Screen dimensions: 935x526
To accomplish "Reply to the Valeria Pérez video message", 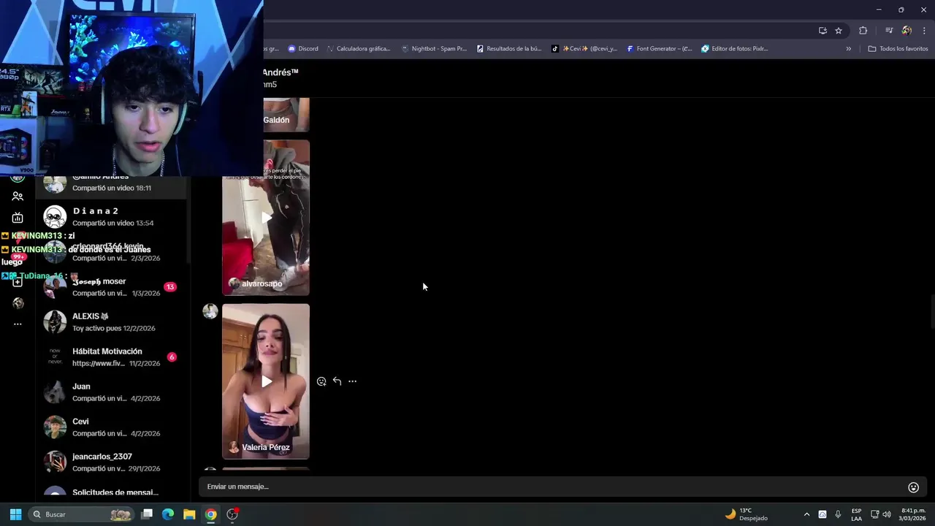I will pos(337,381).
